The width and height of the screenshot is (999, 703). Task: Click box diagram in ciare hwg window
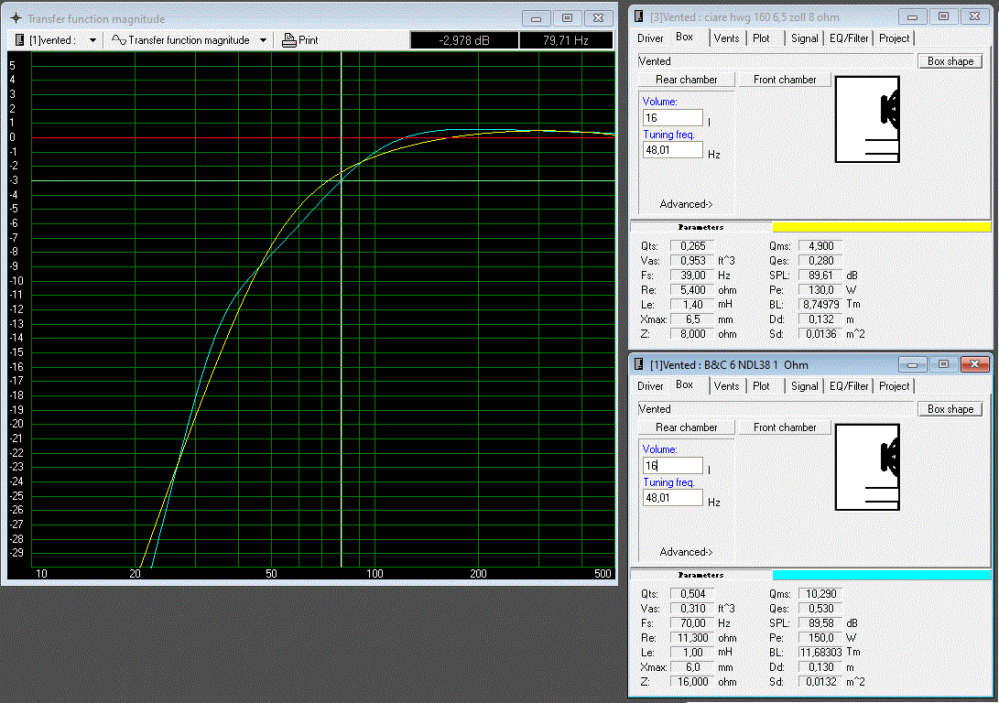[866, 126]
